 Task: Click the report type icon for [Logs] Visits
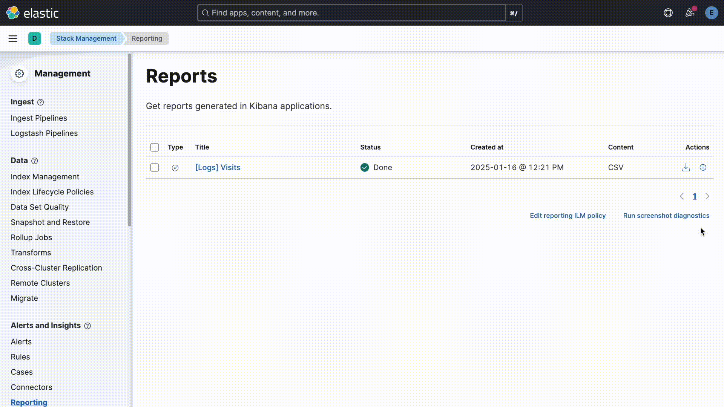point(175,168)
